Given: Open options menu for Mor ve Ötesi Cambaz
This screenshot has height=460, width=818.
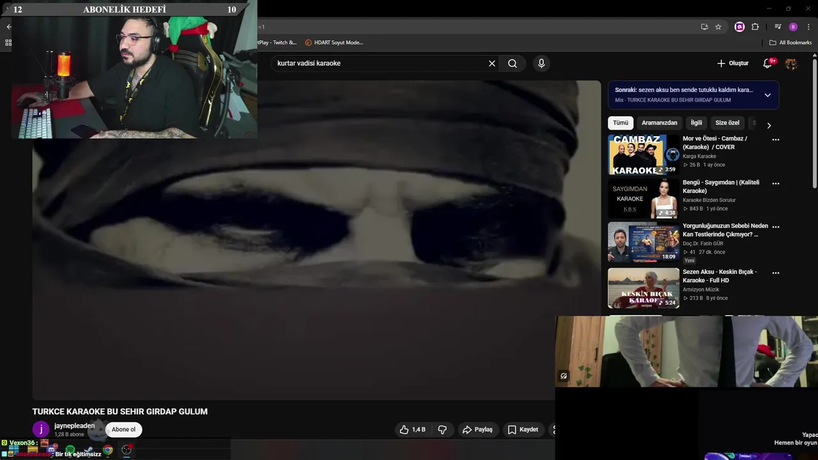Looking at the screenshot, I should (x=776, y=139).
